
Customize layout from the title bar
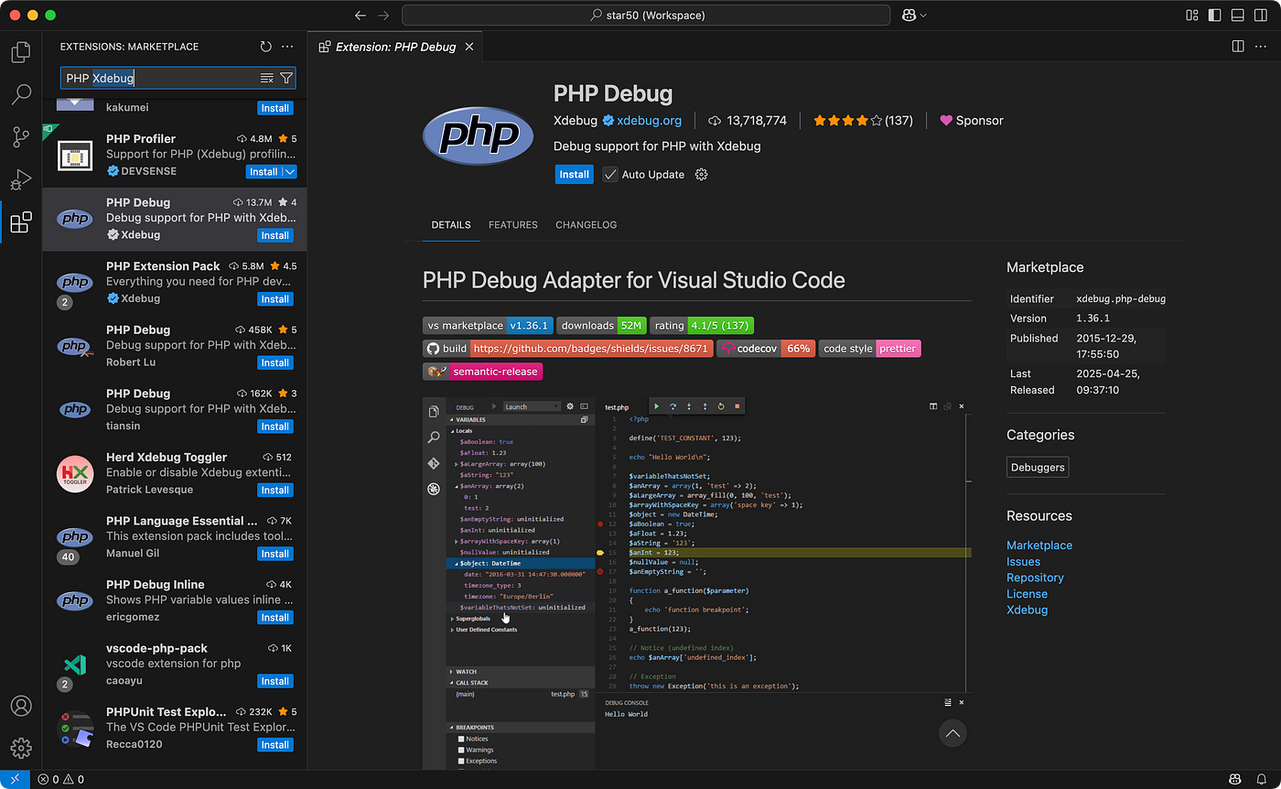(x=1192, y=16)
